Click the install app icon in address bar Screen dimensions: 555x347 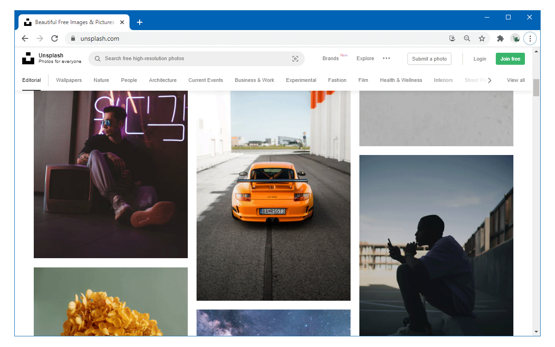pyautogui.click(x=452, y=39)
